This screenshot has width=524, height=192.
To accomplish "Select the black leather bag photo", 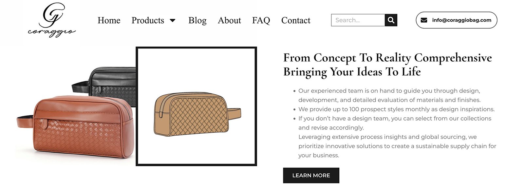I will 104,86.
